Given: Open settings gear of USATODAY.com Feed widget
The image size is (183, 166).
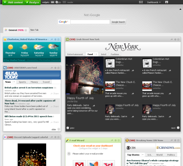Looking at the screenshot, I should point(55,68).
